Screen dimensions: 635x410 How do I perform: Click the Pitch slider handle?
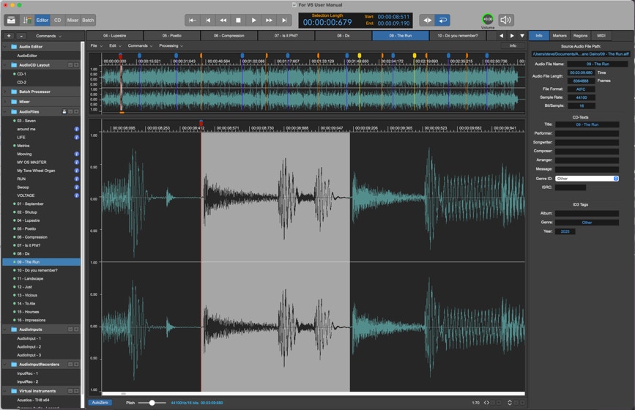(152, 403)
